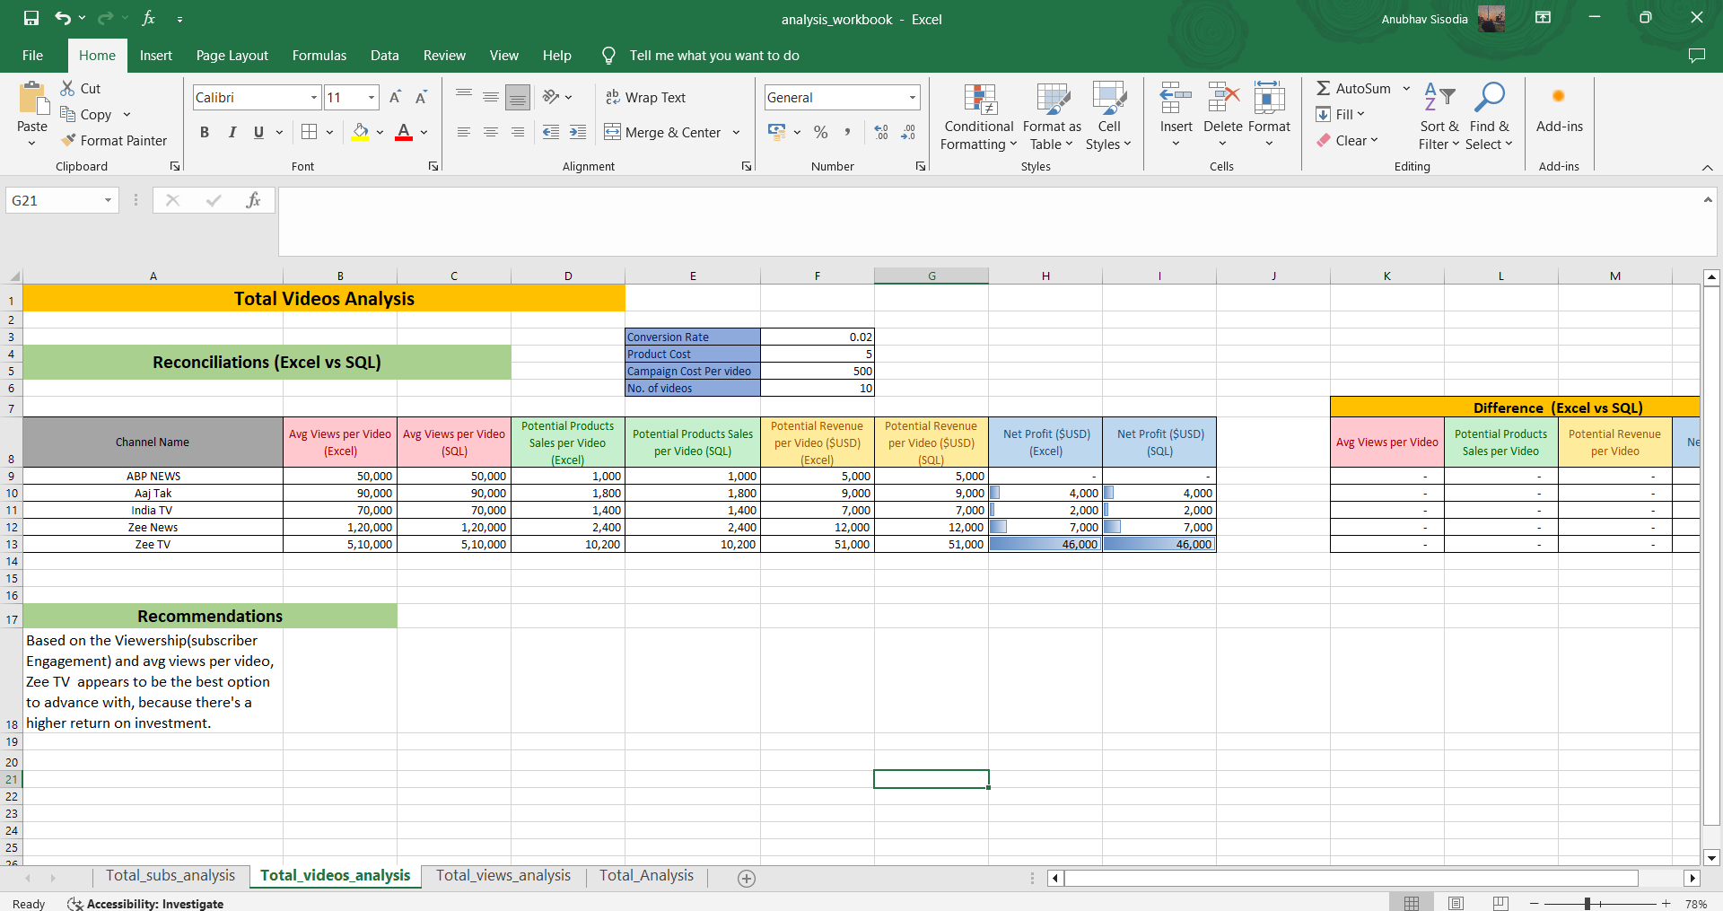This screenshot has width=1723, height=911.
Task: Click the Cut scissors icon
Action: (x=68, y=88)
